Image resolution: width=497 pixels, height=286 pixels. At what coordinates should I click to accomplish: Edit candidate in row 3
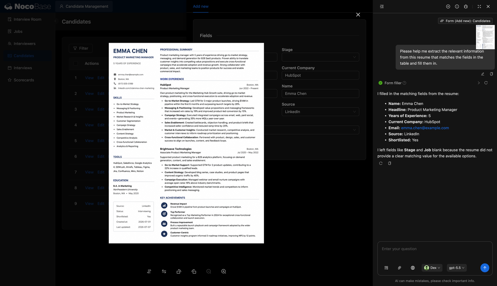(101, 109)
